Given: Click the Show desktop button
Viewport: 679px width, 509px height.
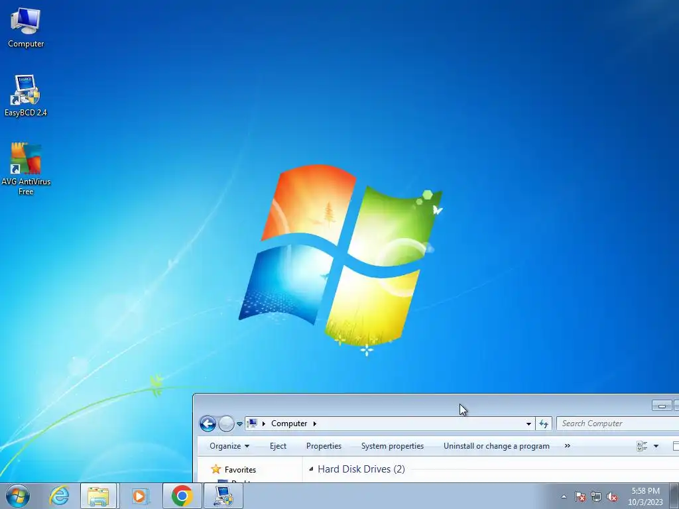Looking at the screenshot, I should click(x=674, y=496).
